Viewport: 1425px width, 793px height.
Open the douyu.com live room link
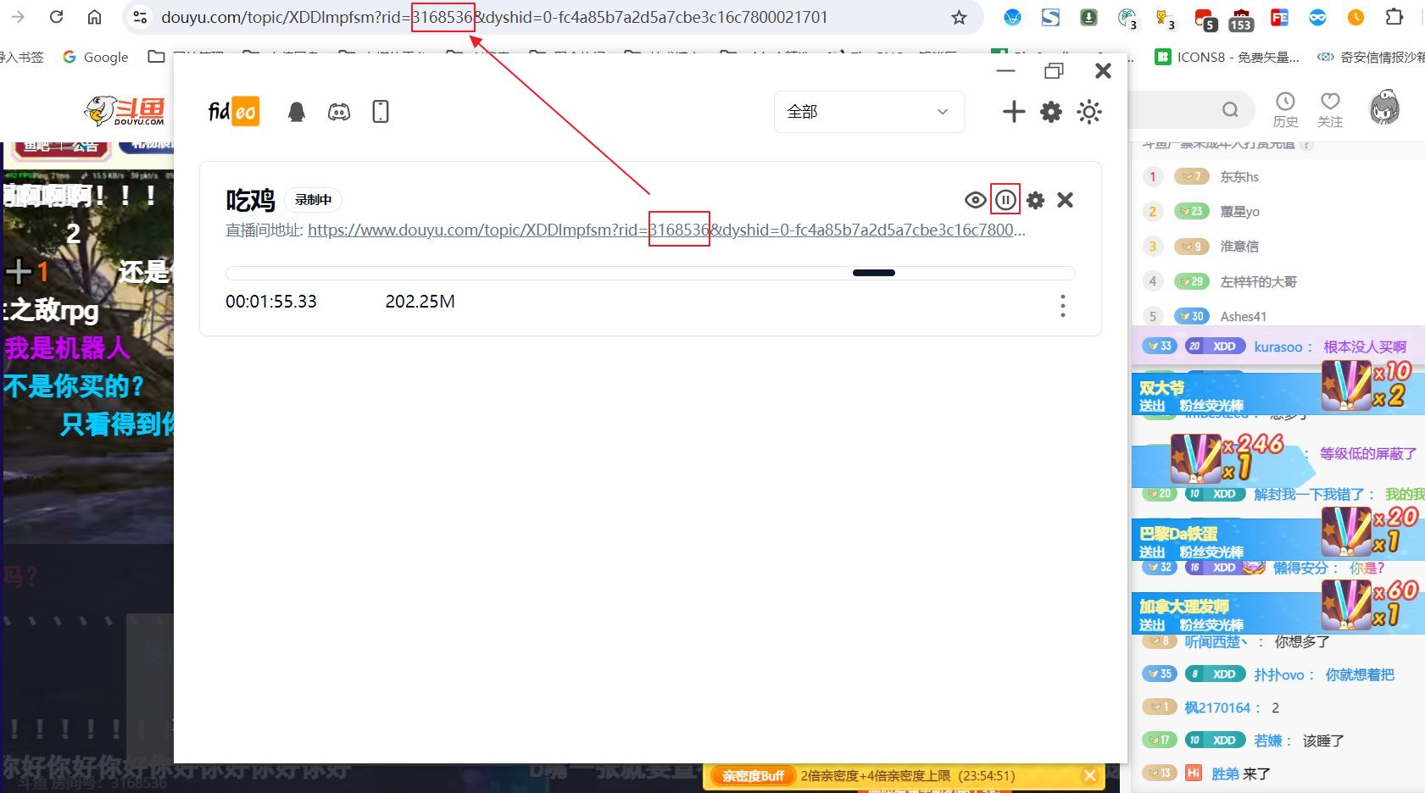coord(666,230)
